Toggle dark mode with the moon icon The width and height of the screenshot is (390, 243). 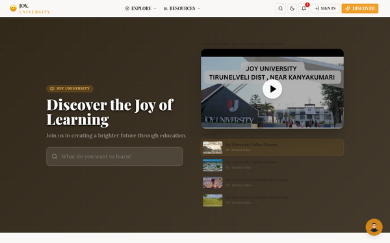(292, 8)
